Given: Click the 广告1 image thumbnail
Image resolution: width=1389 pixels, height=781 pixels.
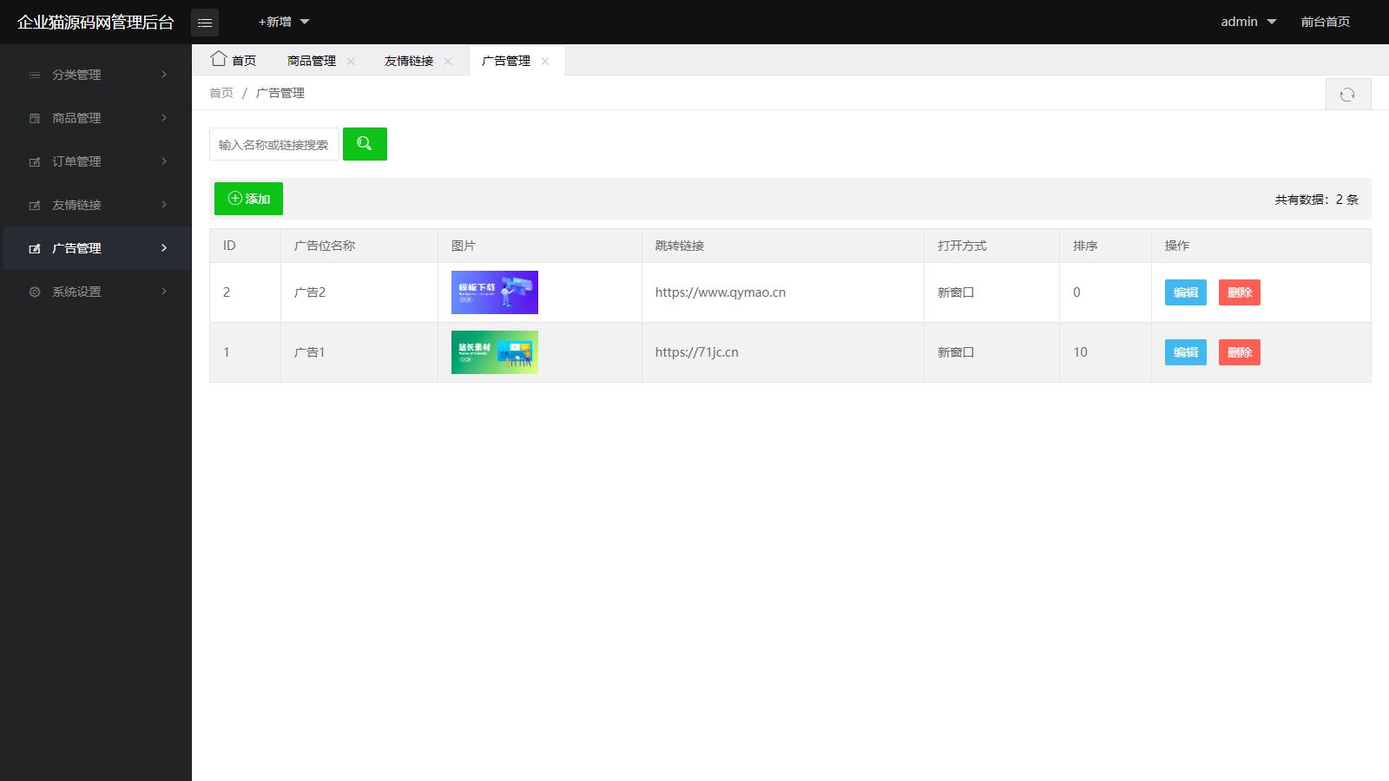Looking at the screenshot, I should click(x=493, y=352).
